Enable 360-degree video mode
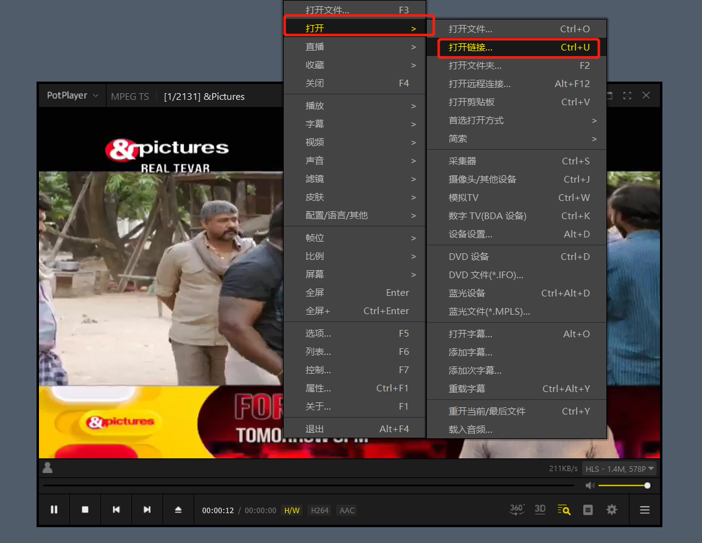The width and height of the screenshot is (702, 543). click(516, 510)
